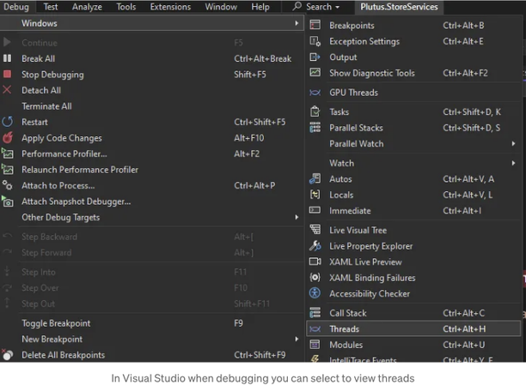The width and height of the screenshot is (526, 385).
Task: Choose Terminate All menu entry
Action: click(x=46, y=106)
